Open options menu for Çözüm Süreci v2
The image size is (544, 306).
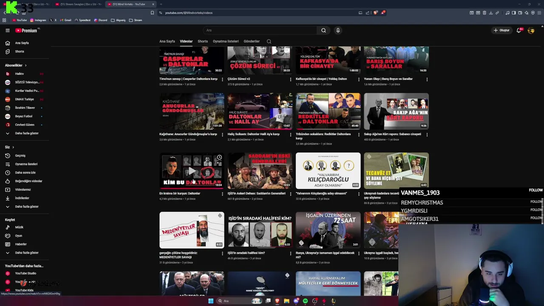coord(291,79)
